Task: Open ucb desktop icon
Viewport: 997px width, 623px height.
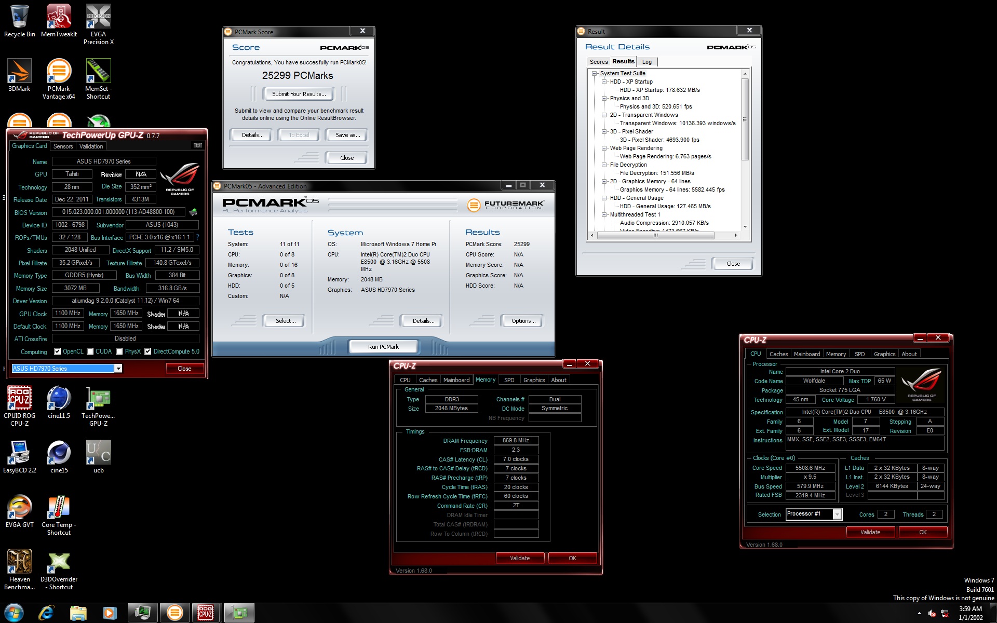Action: pos(98,457)
